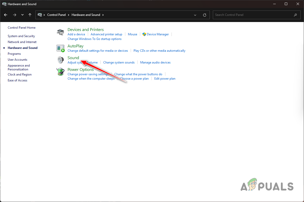Maximize the Hardware and Sound window
The width and height of the screenshot is (304, 202).
tap(286, 4)
